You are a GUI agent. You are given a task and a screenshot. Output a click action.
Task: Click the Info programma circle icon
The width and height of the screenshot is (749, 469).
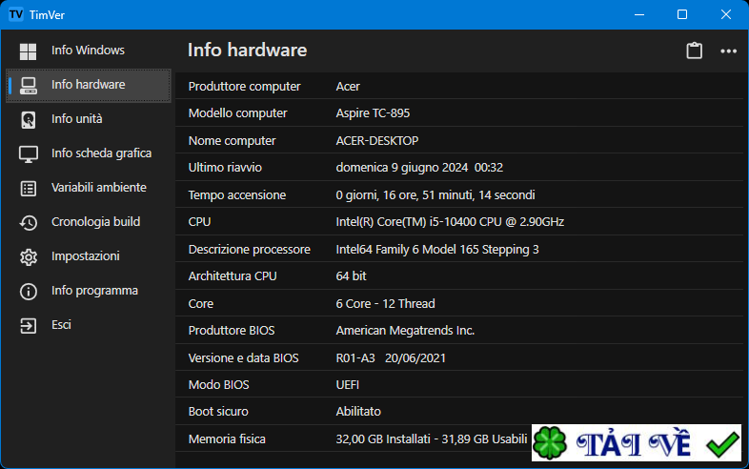coord(29,291)
